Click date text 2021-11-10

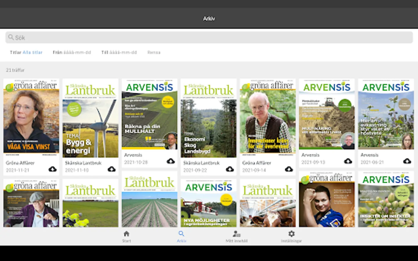click(x=77, y=170)
